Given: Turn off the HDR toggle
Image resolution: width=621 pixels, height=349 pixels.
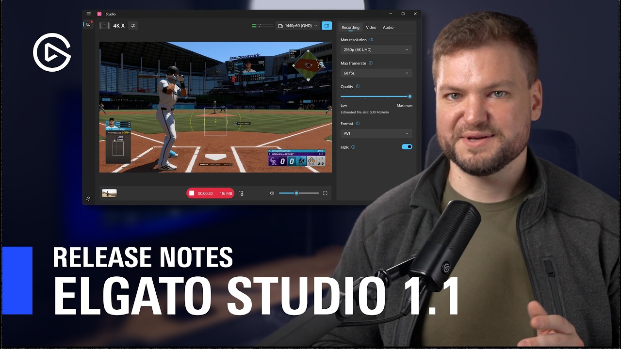Looking at the screenshot, I should point(407,147).
